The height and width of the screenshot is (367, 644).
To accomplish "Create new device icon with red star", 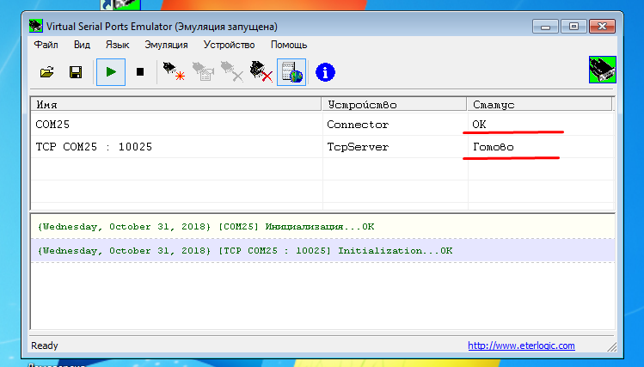I will (174, 71).
